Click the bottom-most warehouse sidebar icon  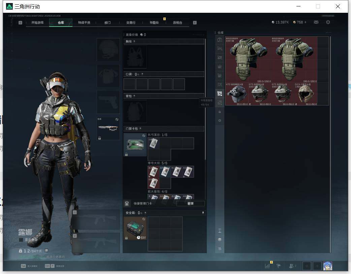(x=220, y=248)
